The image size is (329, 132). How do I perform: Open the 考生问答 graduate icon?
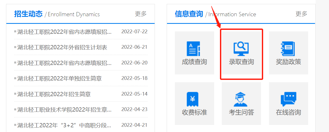click(x=241, y=99)
